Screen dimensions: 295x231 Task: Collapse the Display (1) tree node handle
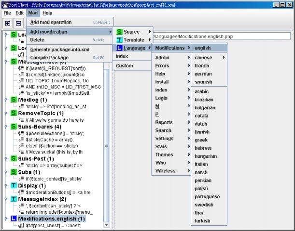(x=6, y=186)
